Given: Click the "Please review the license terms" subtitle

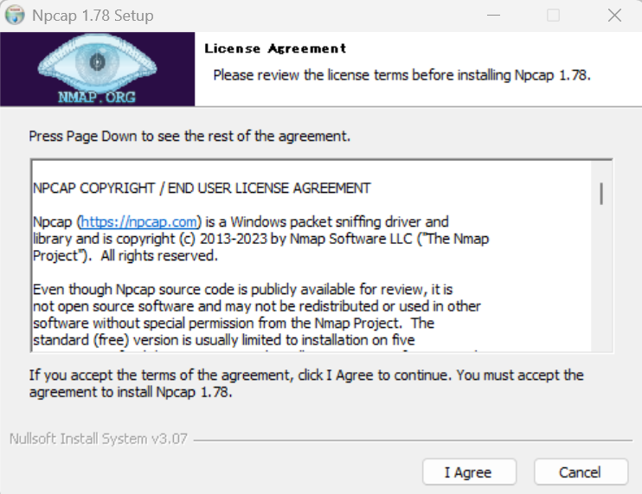Looking at the screenshot, I should 401,74.
